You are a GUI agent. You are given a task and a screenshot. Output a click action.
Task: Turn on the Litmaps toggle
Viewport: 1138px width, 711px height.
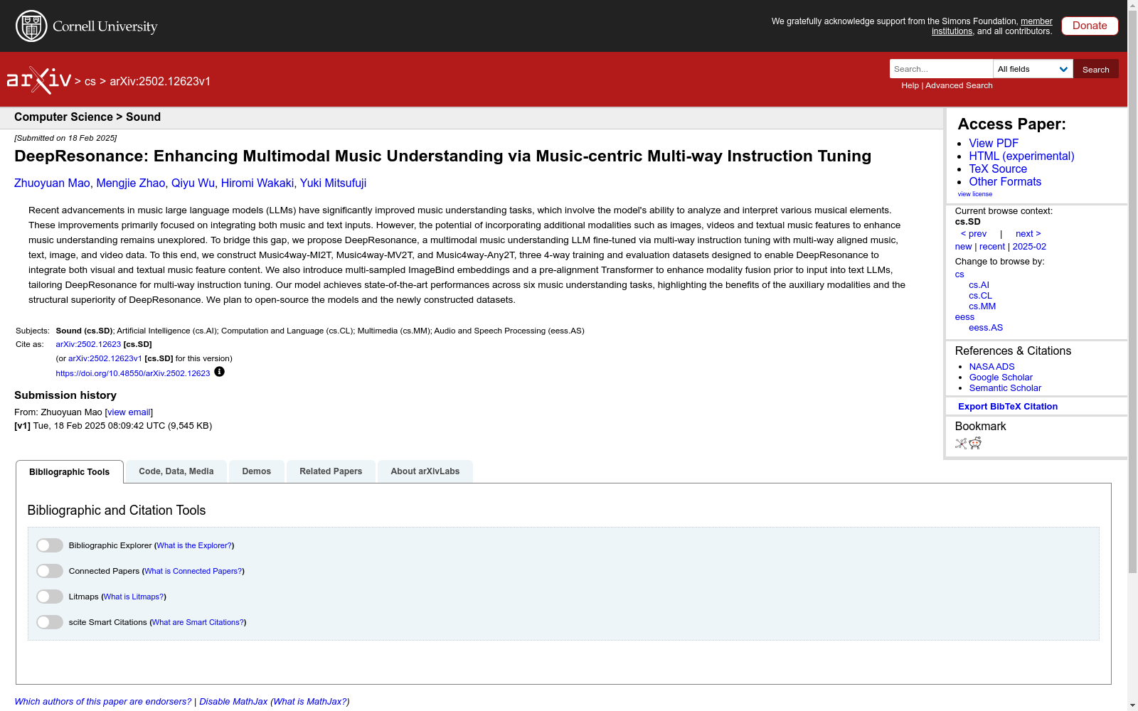(x=50, y=597)
